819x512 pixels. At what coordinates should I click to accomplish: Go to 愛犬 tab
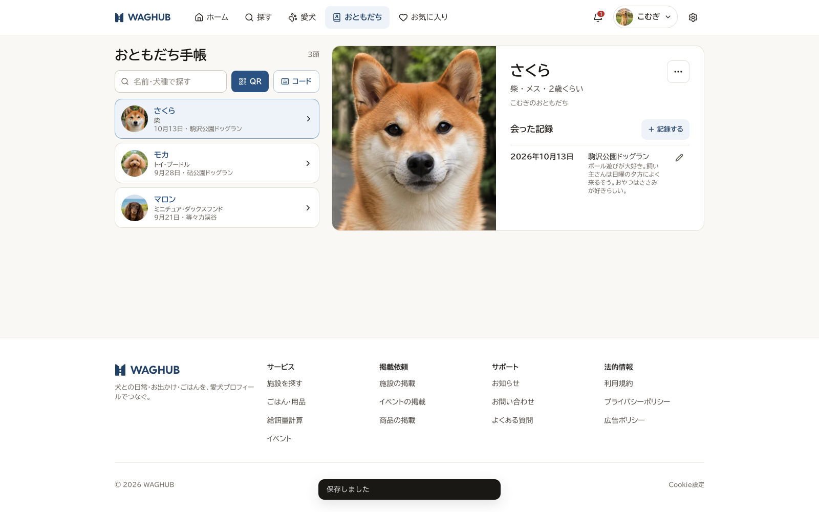302,17
